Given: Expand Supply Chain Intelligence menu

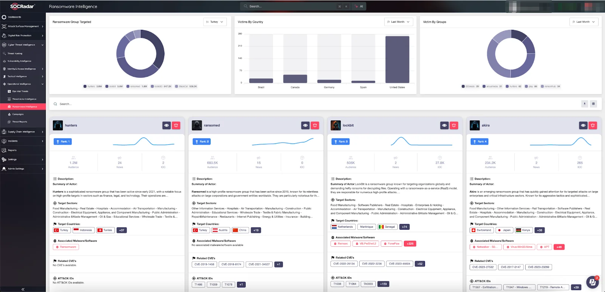Looking at the screenshot, I should 23,132.
